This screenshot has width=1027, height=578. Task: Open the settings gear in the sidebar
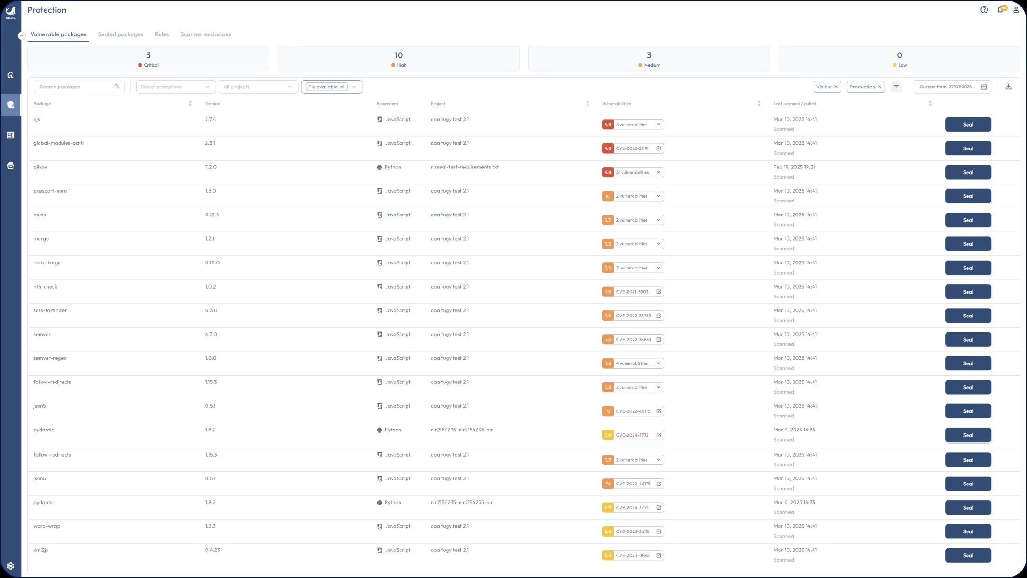11,566
